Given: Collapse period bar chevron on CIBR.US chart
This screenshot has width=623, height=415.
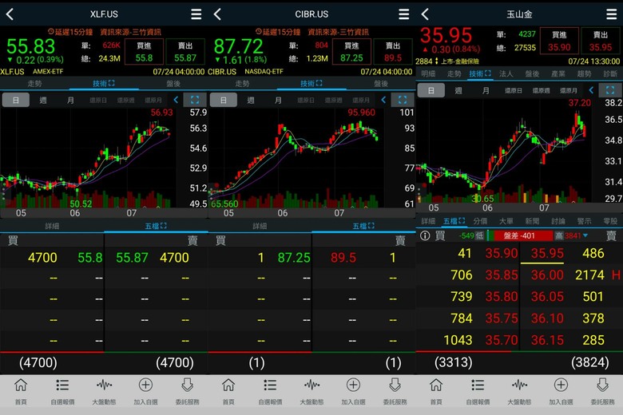Looking at the screenshot, I should 383,100.
